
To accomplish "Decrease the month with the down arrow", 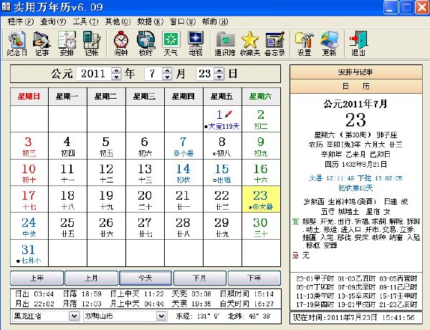I will coord(167,77).
